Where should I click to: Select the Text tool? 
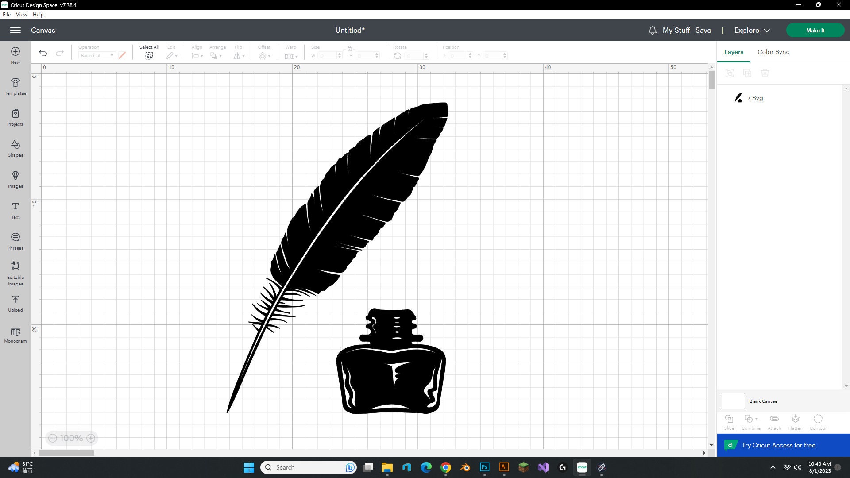point(15,210)
